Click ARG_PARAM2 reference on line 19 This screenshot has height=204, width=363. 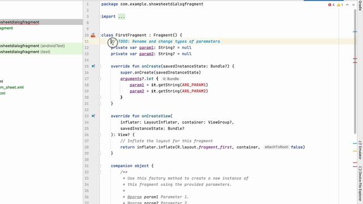tap(194, 91)
